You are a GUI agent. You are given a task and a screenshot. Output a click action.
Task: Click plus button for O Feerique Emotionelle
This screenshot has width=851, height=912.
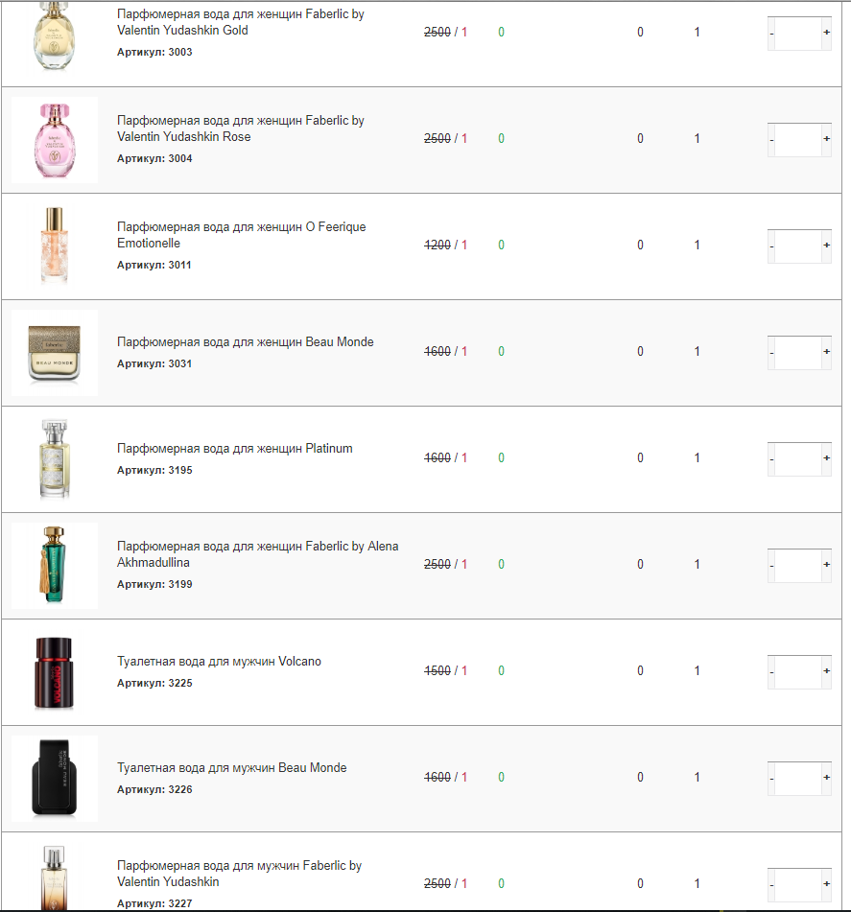826,246
